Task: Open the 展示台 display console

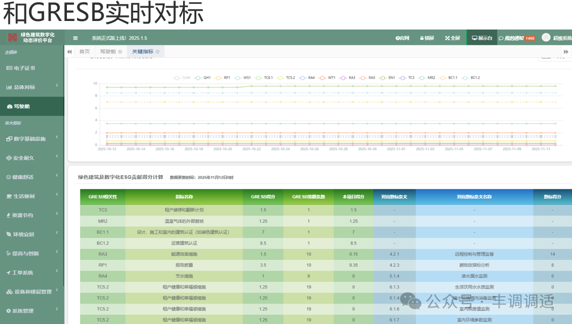Action: tap(481, 38)
